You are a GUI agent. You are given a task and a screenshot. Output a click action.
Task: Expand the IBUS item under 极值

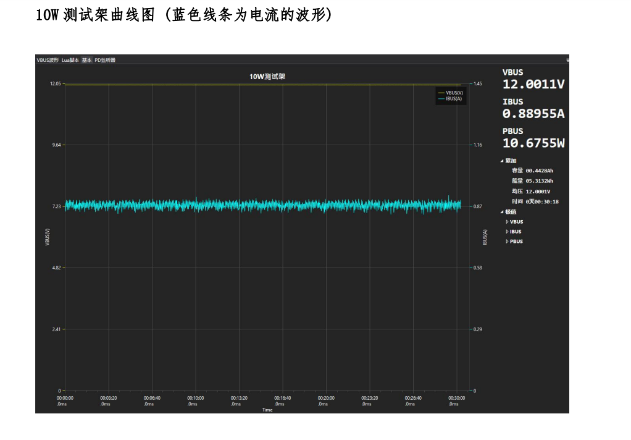[508, 232]
